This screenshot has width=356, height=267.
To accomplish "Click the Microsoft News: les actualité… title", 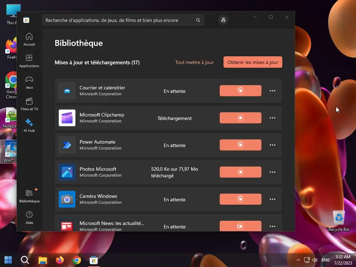I will click(x=112, y=223).
